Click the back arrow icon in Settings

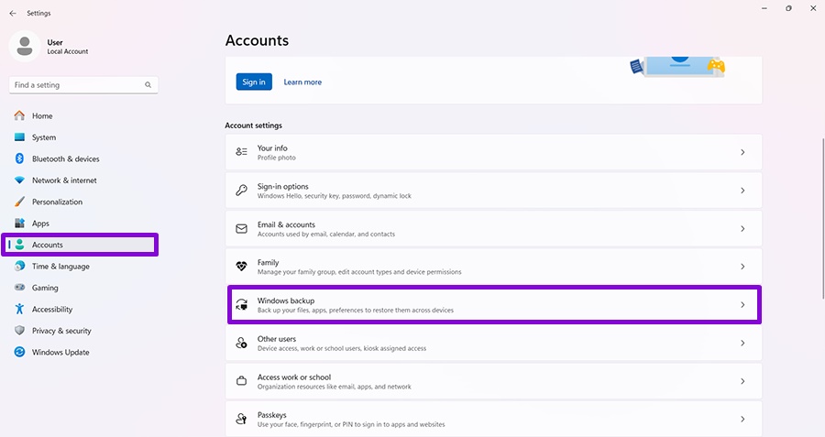pos(13,13)
